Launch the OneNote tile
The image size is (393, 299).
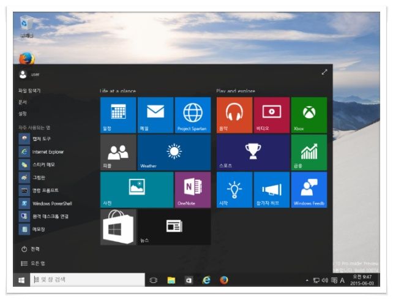click(193, 190)
